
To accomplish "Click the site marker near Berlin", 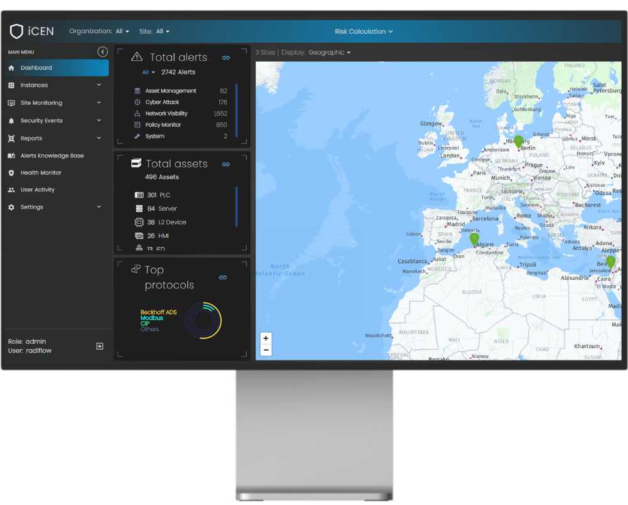I will click(x=519, y=142).
